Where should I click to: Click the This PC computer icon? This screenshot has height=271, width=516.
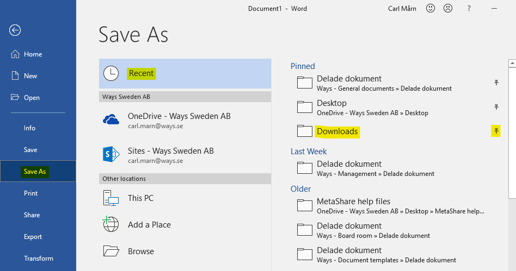pyautogui.click(x=111, y=198)
